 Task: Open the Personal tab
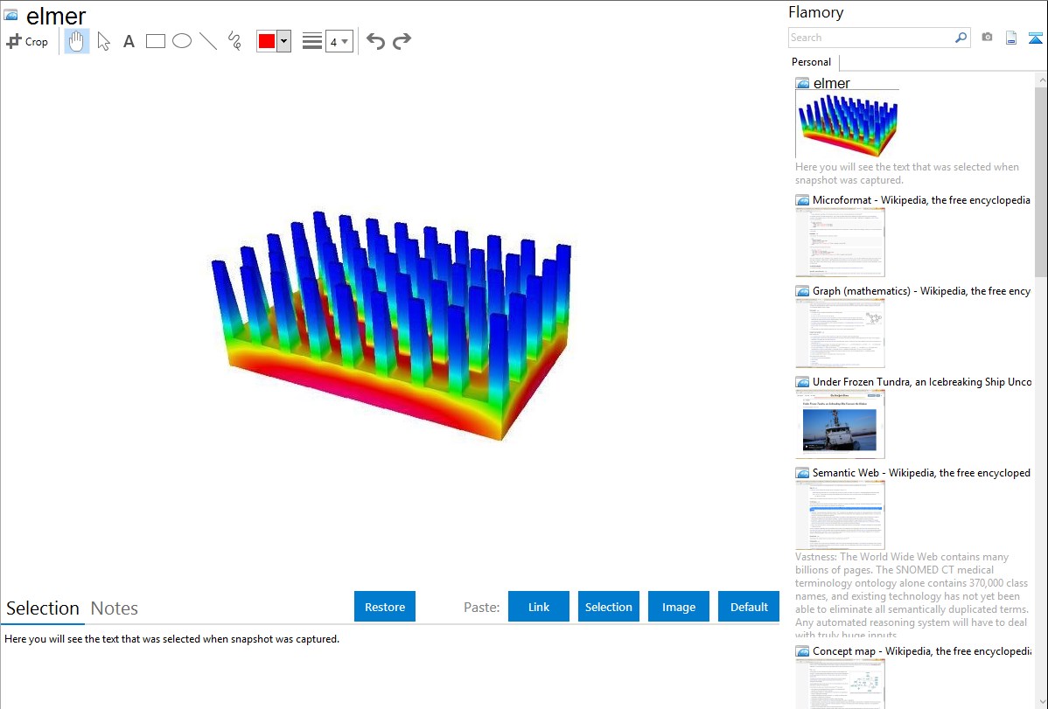(812, 62)
